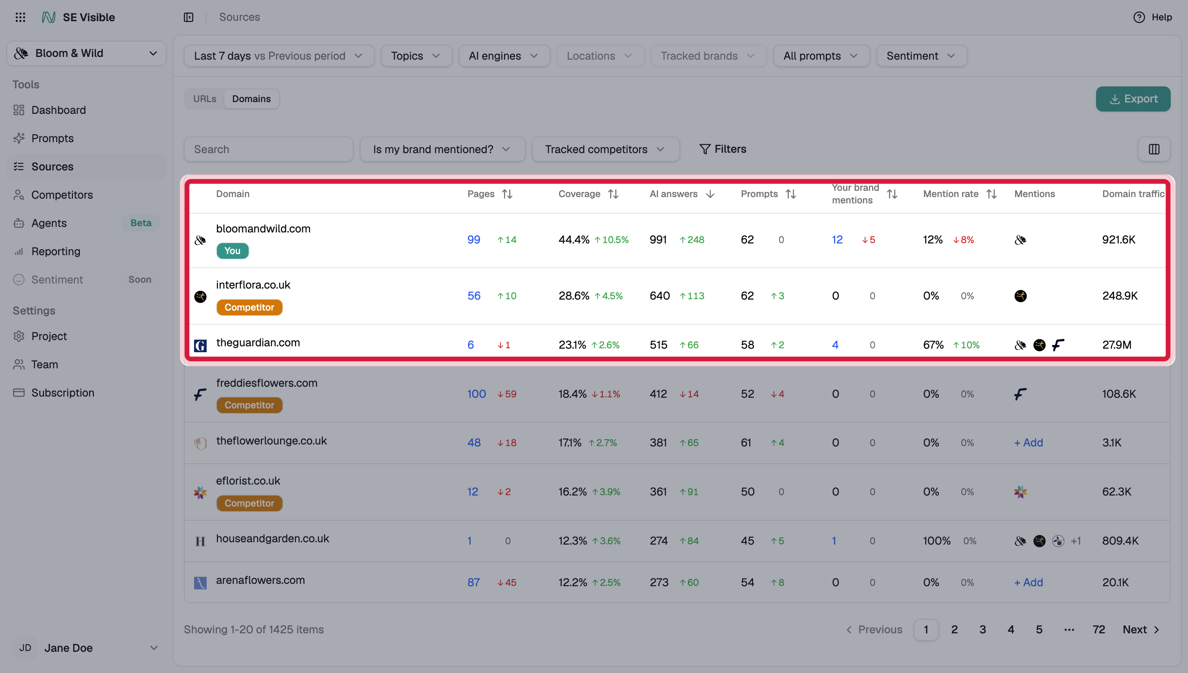
Task: Switch to URLs tab
Action: click(204, 99)
